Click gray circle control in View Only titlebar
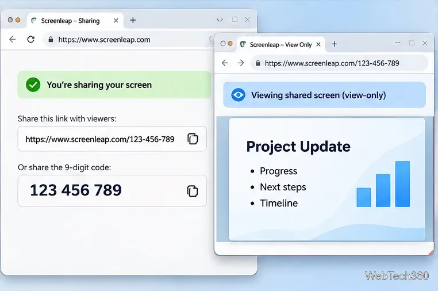 [223, 44]
